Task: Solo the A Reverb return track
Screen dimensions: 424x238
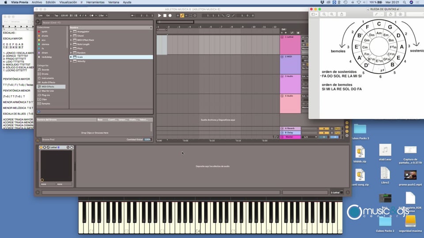Action: pyautogui.click(x=332, y=128)
